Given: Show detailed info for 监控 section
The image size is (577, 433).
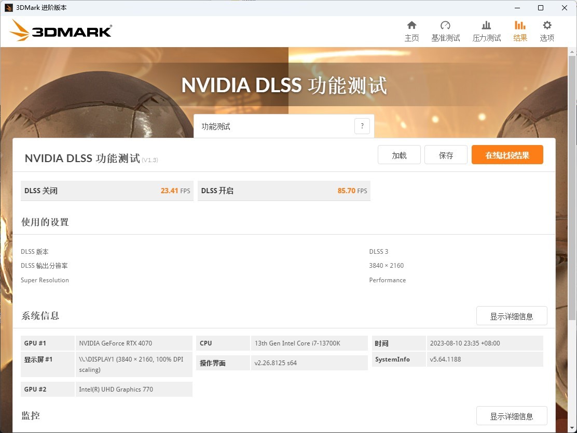Looking at the screenshot, I should (x=512, y=416).
